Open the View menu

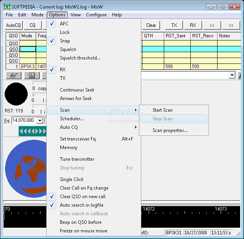pyautogui.click(x=75, y=15)
